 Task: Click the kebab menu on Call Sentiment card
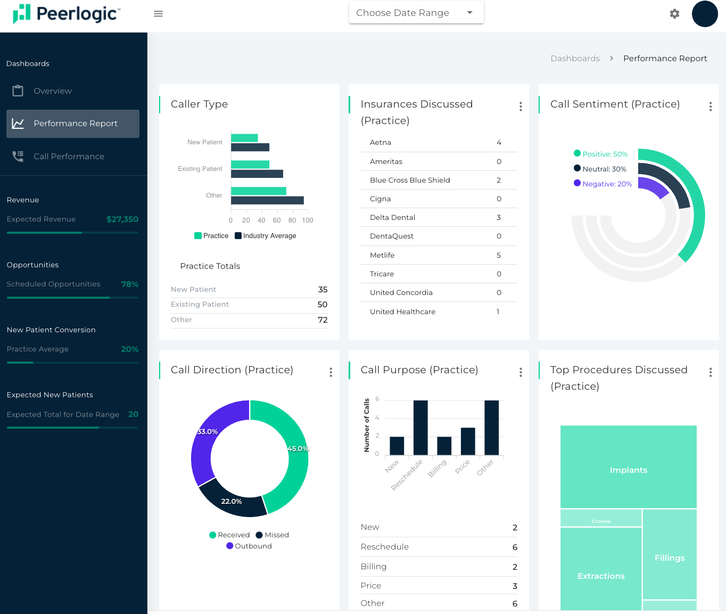pyautogui.click(x=711, y=107)
